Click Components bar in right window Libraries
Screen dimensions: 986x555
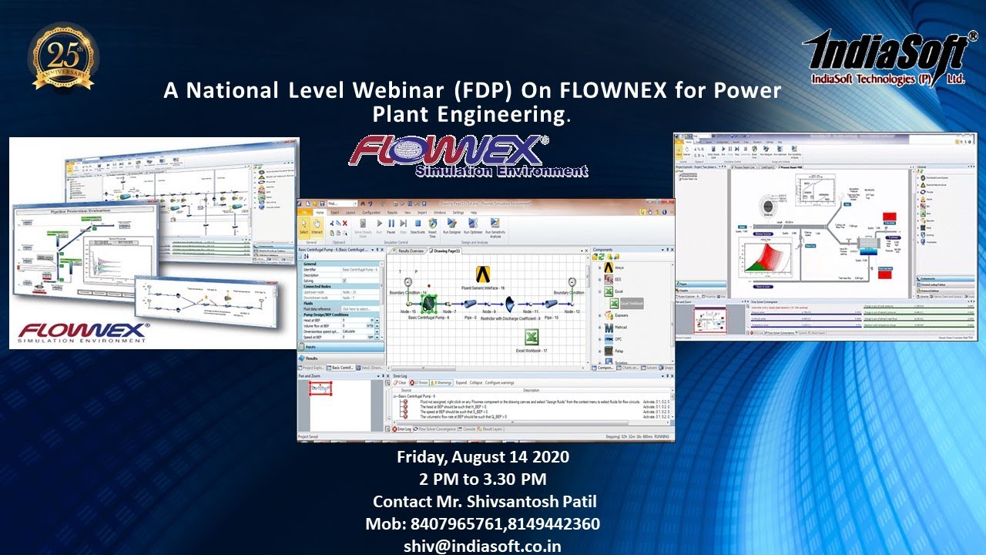click(x=944, y=279)
